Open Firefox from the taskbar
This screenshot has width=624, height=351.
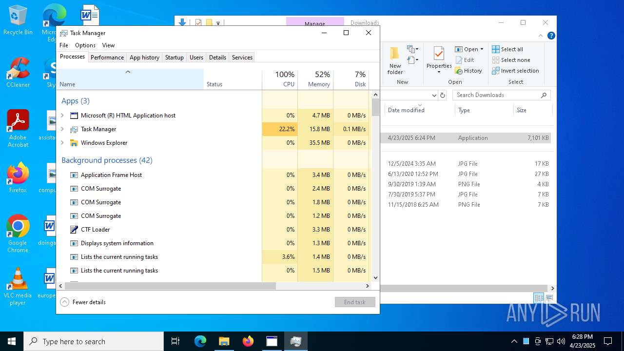[x=248, y=341]
